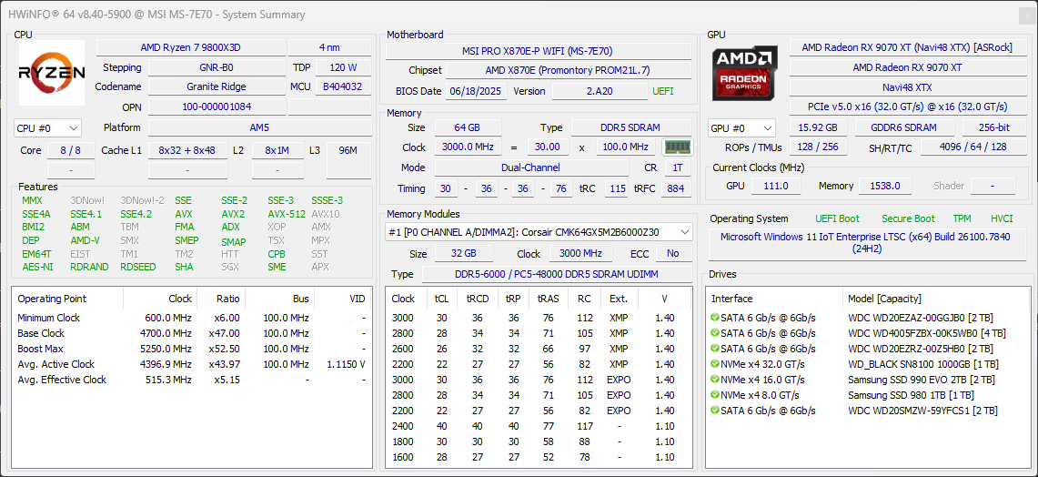
Task: Click the GPU memory 15.92 GB field
Action: [x=818, y=127]
